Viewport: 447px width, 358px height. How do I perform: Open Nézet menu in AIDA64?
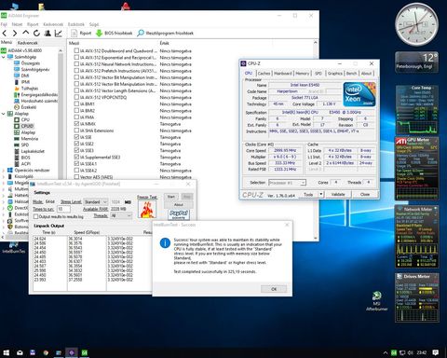tap(17, 24)
